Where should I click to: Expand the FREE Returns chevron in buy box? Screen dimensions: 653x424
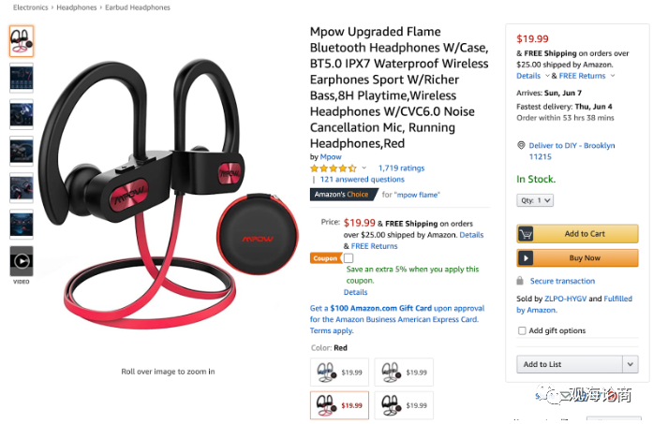[612, 76]
